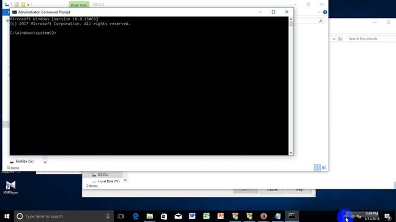Switch File Explorer to large icons view

pos(324,168)
